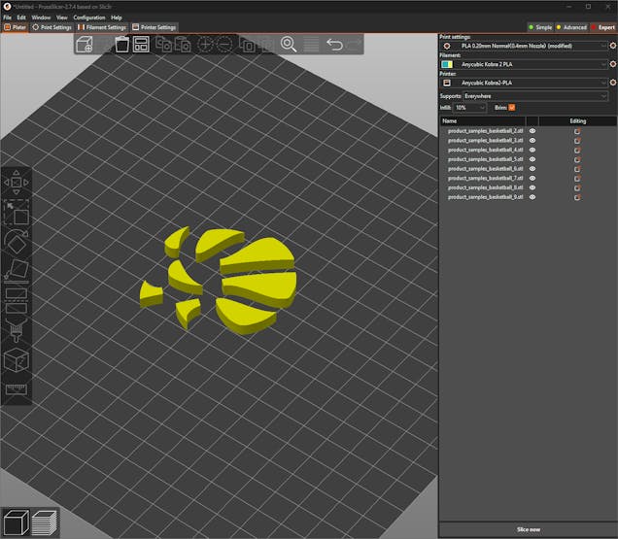
Task: Select the Rotate tool in left toolbar
Action: pyautogui.click(x=16, y=241)
